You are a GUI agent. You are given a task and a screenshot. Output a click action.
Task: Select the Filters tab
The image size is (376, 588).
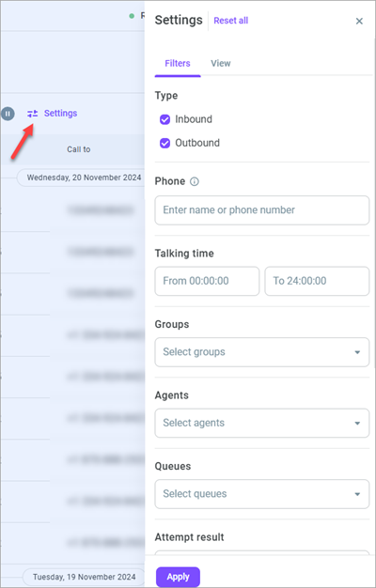[x=178, y=63]
